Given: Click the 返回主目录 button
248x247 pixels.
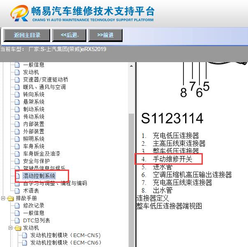Looking at the screenshot, I should coord(27,35).
